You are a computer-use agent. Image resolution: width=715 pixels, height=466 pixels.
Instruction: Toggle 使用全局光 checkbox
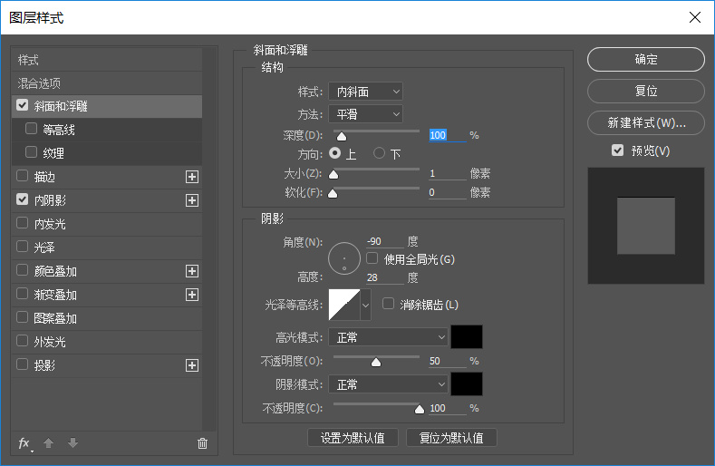(x=372, y=258)
